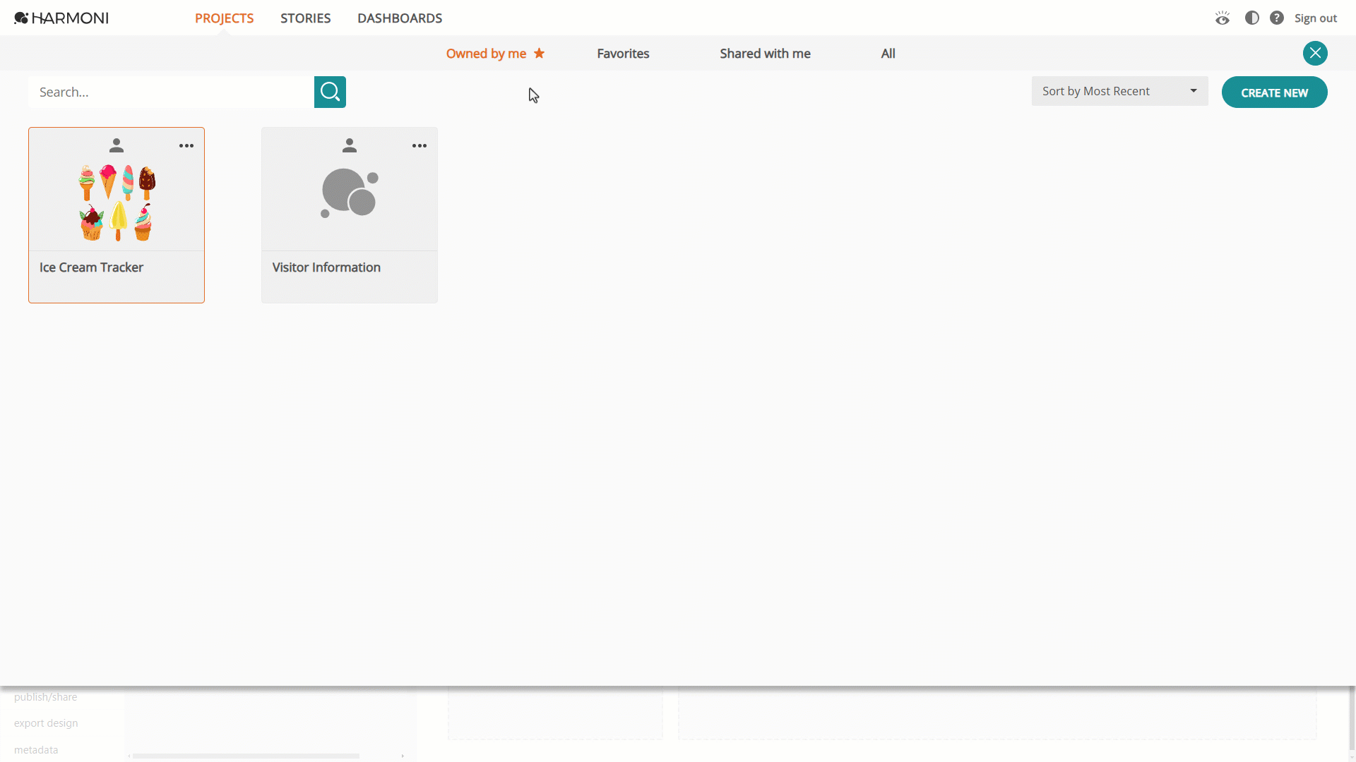The image size is (1356, 762).
Task: Open the Sort by Most Recent dropdown
Action: point(1119,91)
